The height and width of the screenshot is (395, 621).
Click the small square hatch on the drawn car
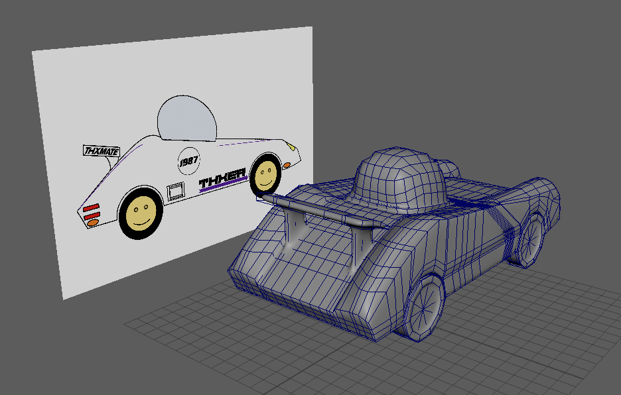pyautogui.click(x=175, y=192)
